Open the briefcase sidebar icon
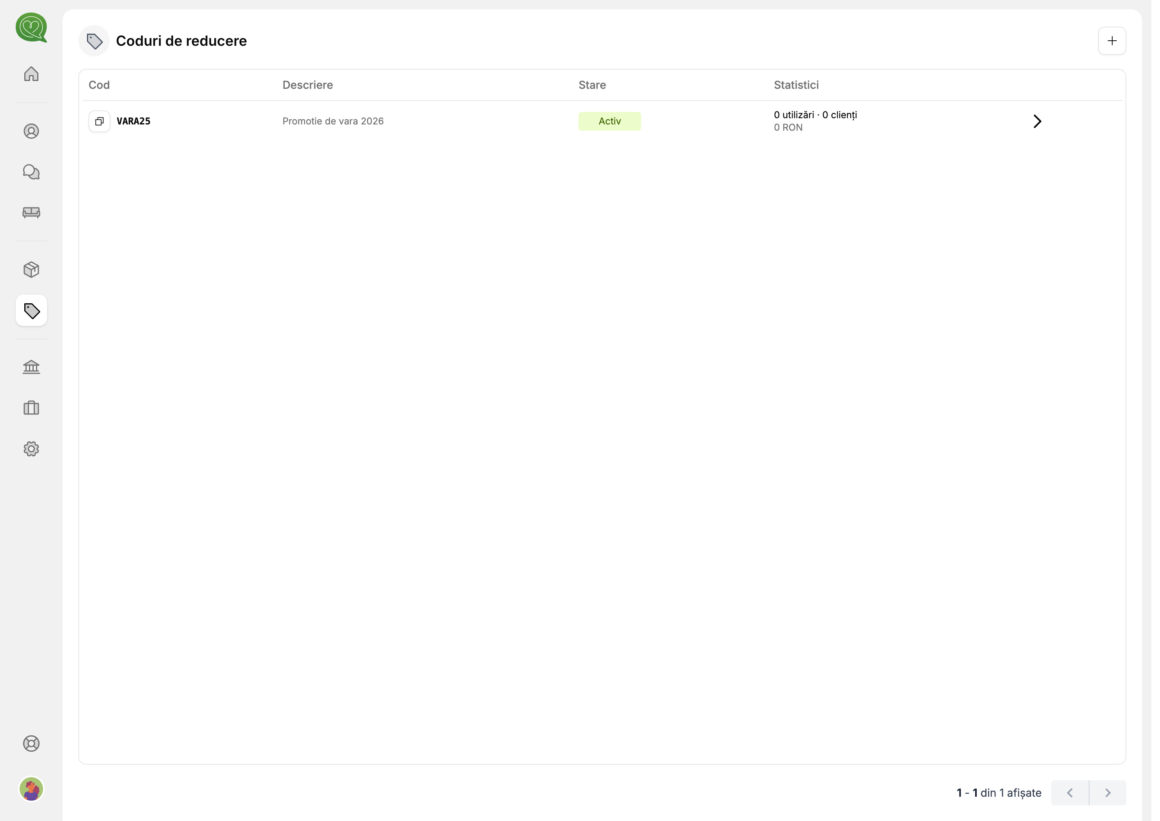The height and width of the screenshot is (821, 1160). (x=31, y=407)
